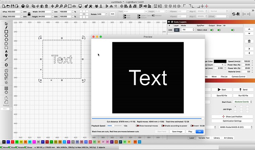
Task: Click Save Image in Preview window
Action: tap(177, 132)
